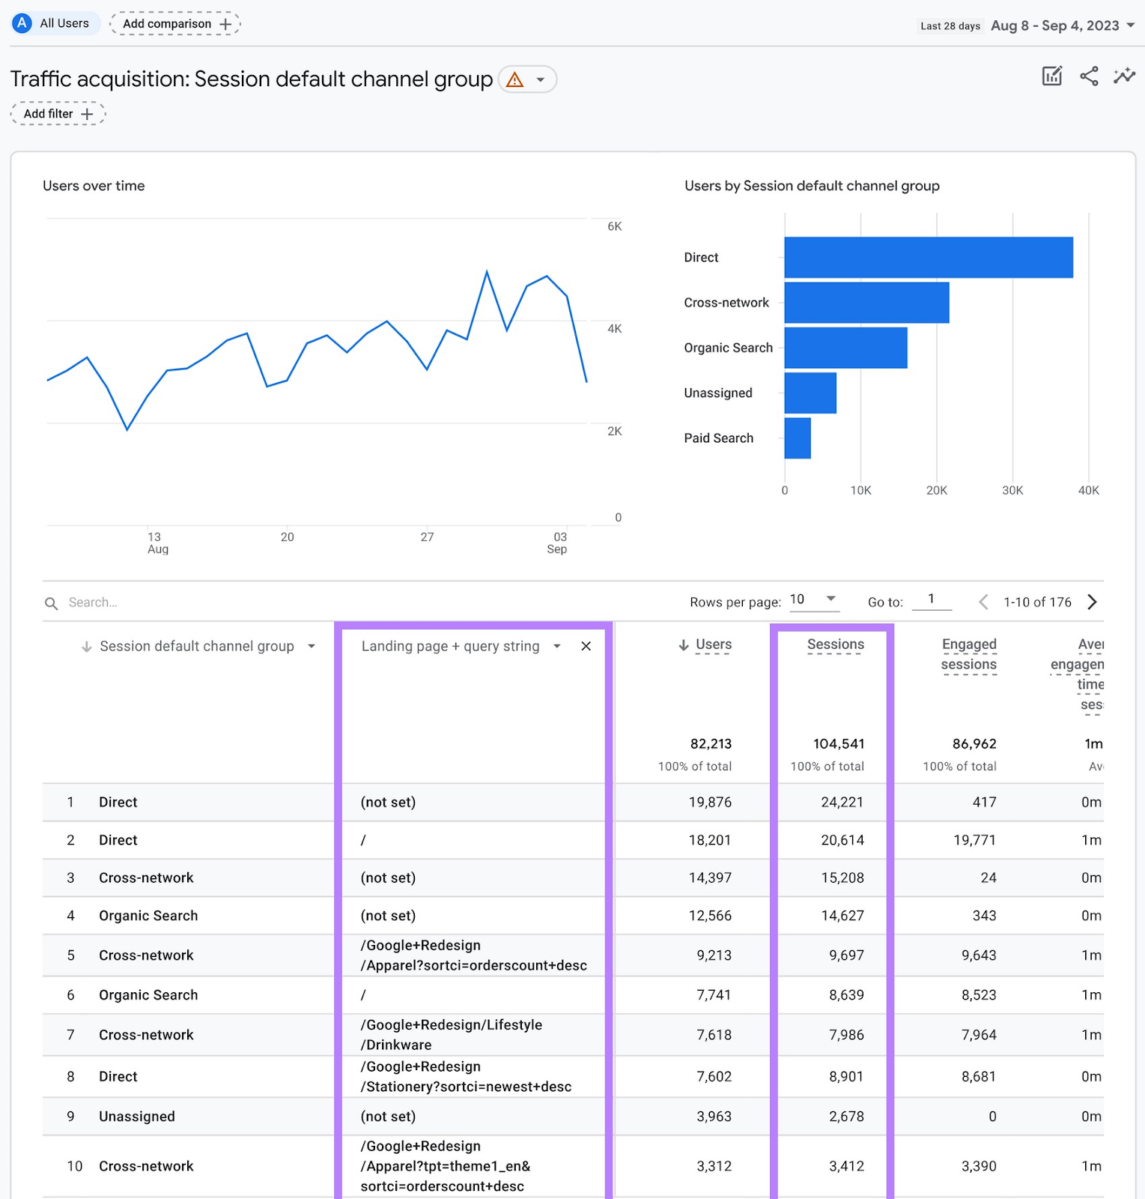Open the date range dropdown arrow
1145x1199 pixels.
pyautogui.click(x=1130, y=25)
